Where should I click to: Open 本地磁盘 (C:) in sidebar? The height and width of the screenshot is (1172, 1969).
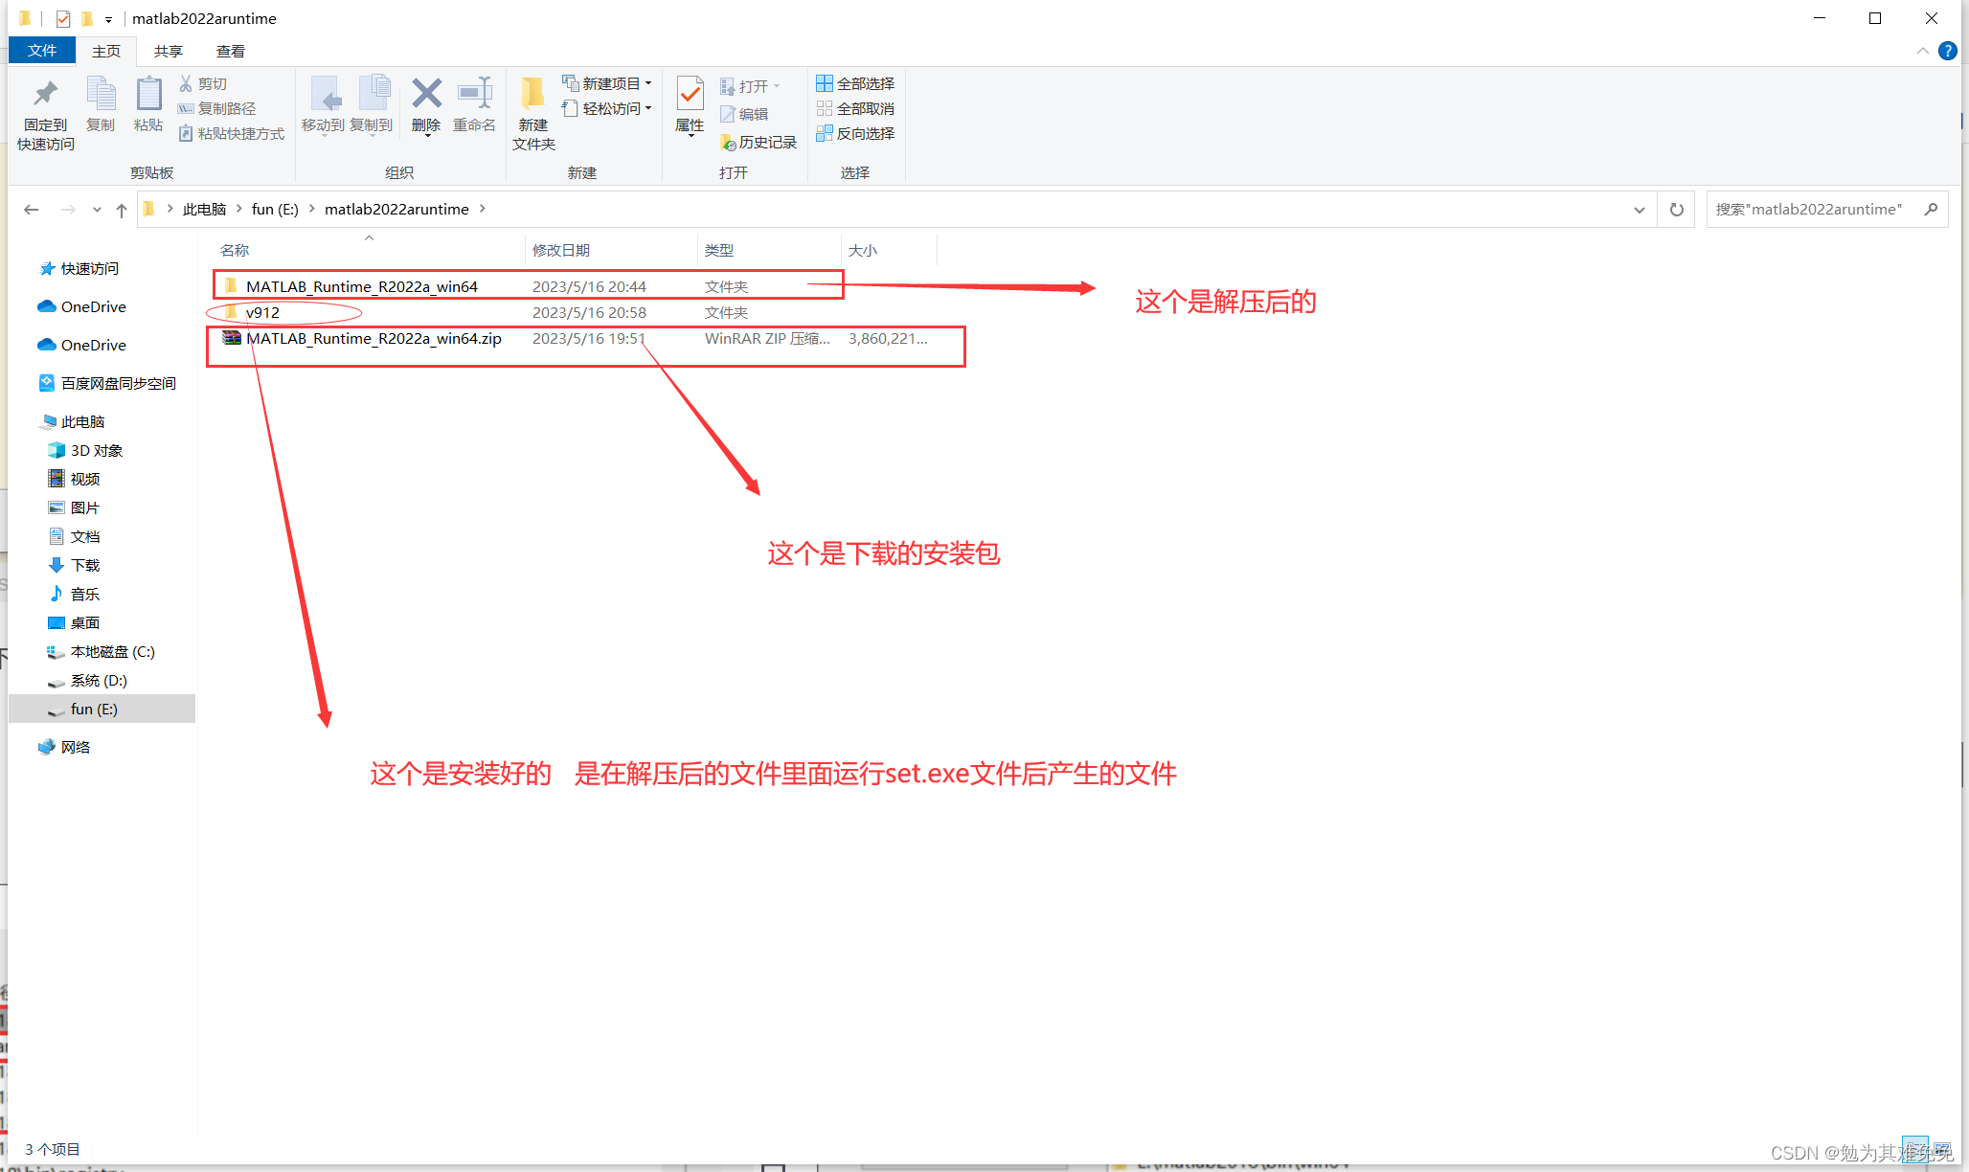coord(112,652)
